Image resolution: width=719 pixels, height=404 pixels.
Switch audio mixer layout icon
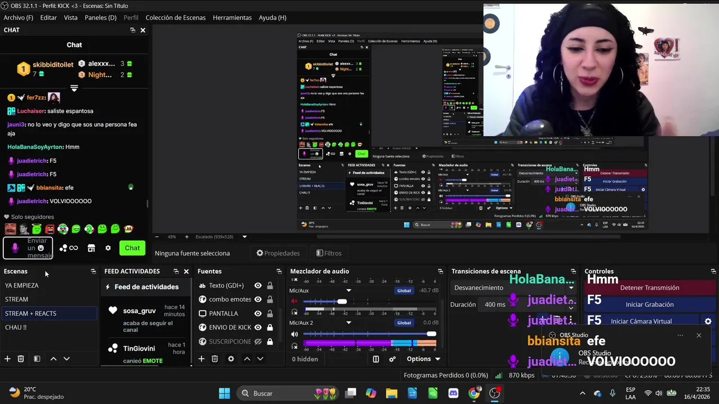tap(376, 359)
